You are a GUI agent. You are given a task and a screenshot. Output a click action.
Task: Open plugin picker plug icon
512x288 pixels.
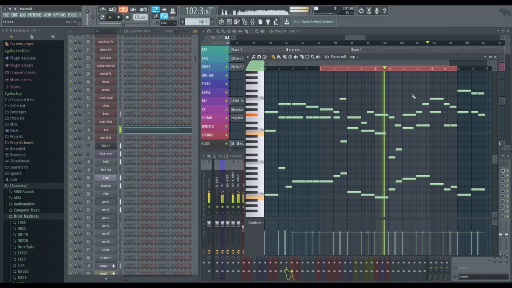tap(268, 22)
